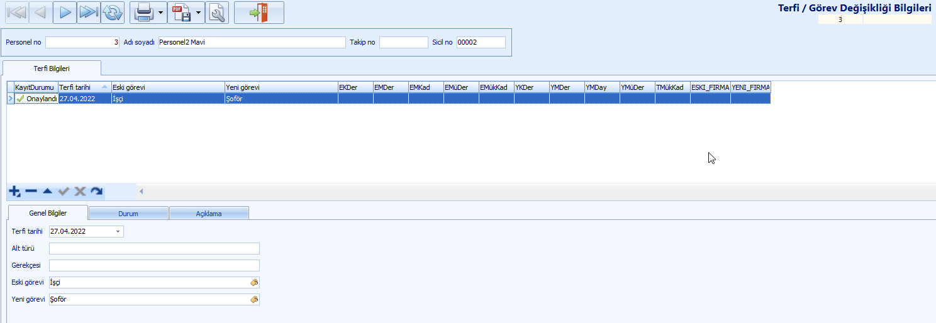Click the Takip no field
The width and height of the screenshot is (936, 323).
[x=403, y=42]
